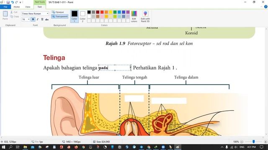268x150 pixels.
Task: Save the file from the quick access toolbar
Action: coord(8,2)
